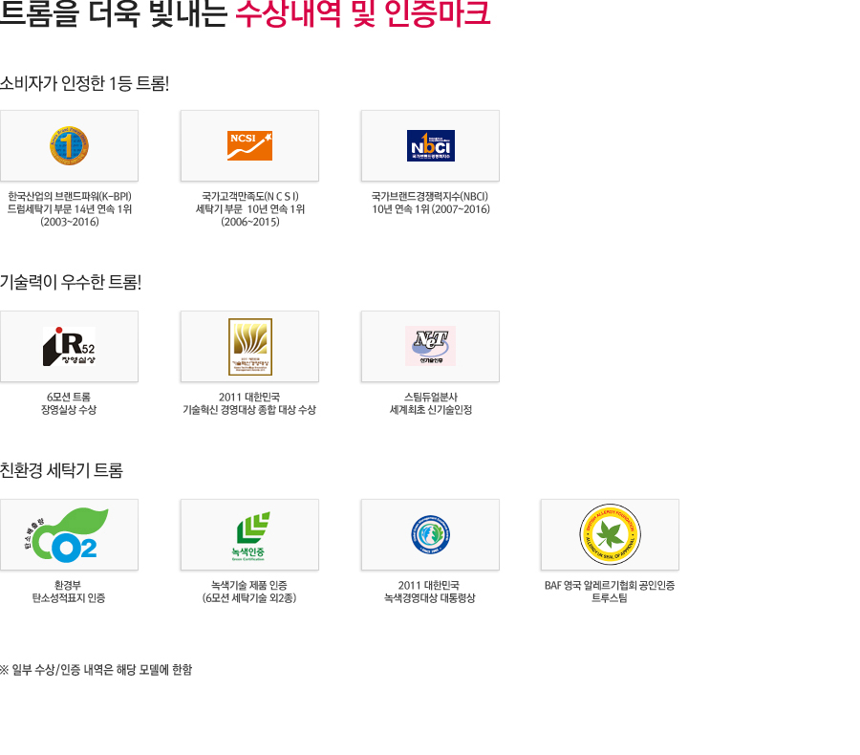This screenshot has width=860, height=755.
Task: Select the heading 수상내역 및 인증마크
Action: 362,12
